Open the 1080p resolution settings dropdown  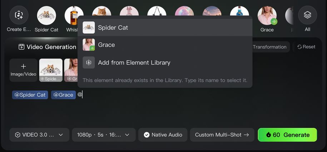pyautogui.click(x=104, y=135)
